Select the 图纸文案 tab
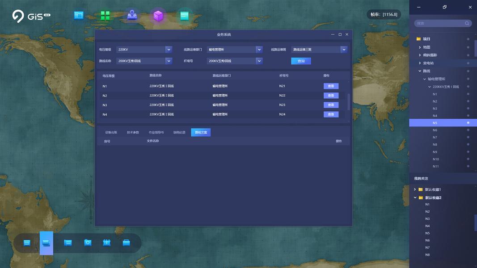Screen dimensions: 477x268 [x=201, y=133]
